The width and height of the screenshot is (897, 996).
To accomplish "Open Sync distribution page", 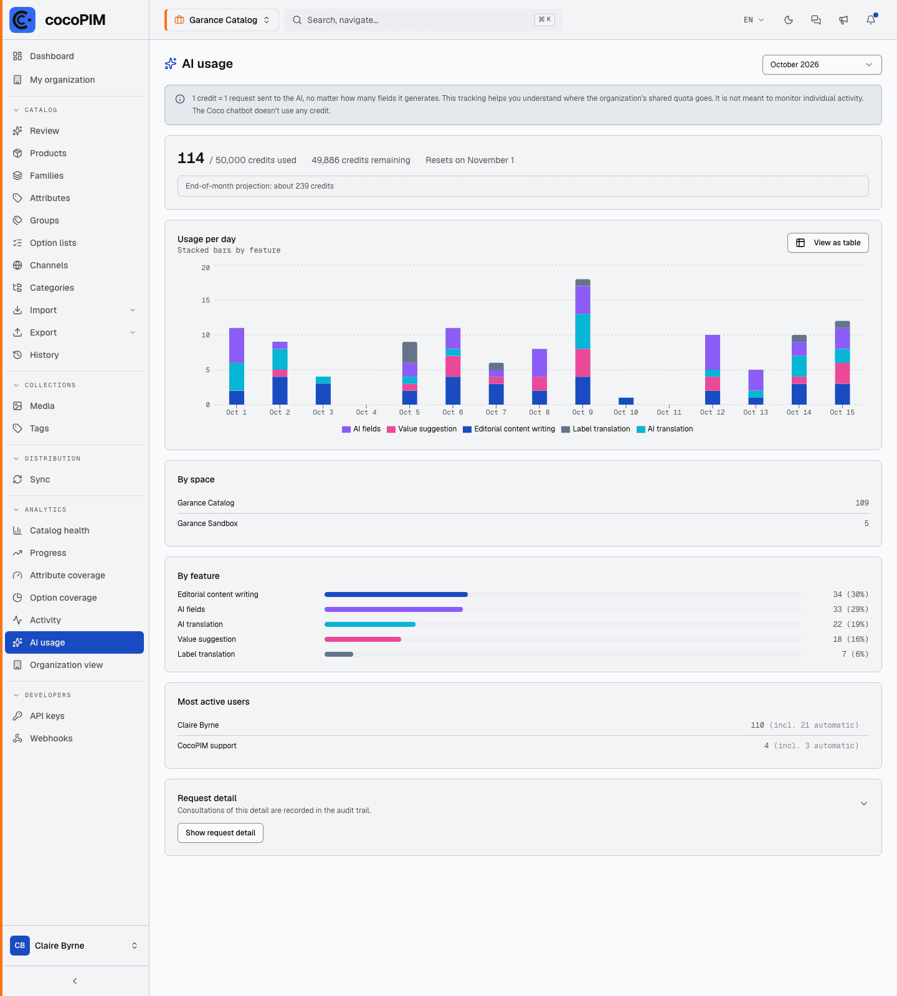I will 74,479.
